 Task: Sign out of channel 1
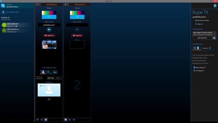tap(49, 36)
